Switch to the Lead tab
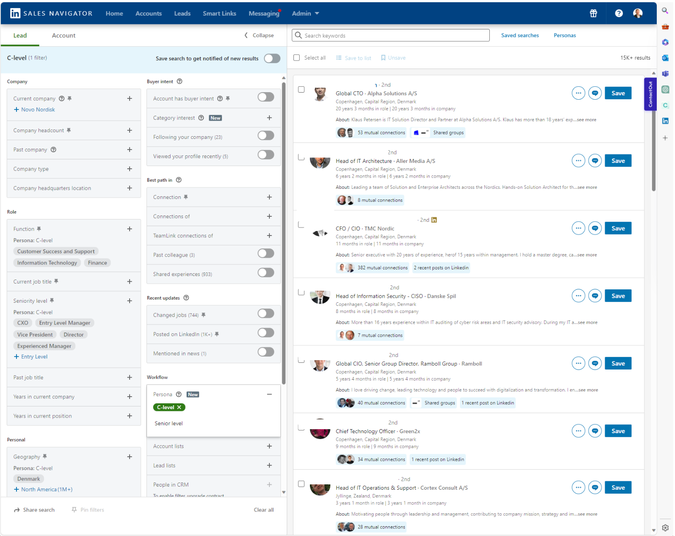 [20, 35]
